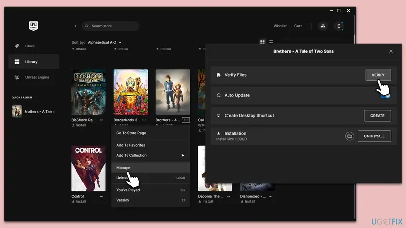The image size is (406, 228).
Task: Click the UNINSTALL button
Action: 375,136
